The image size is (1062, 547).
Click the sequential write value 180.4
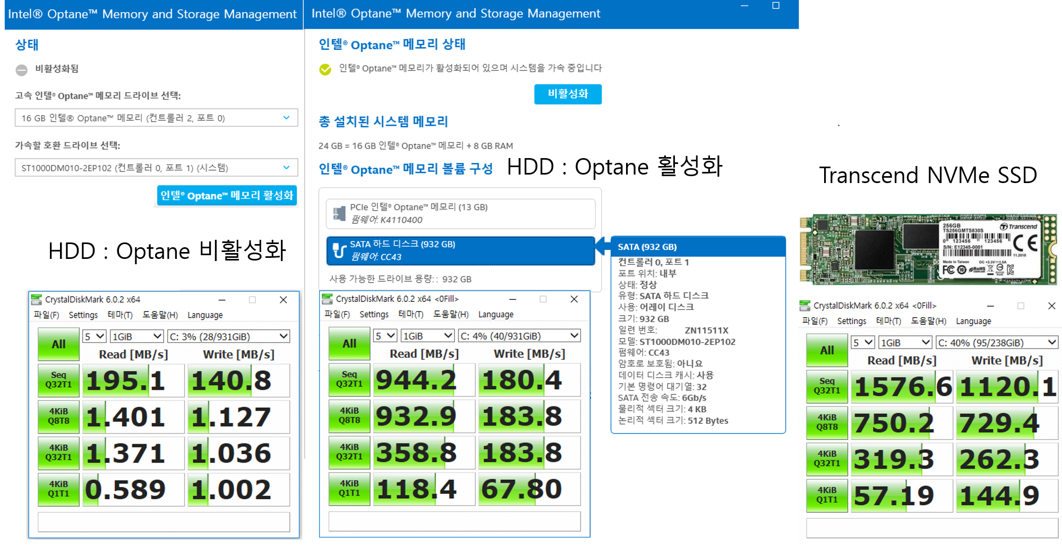(529, 380)
